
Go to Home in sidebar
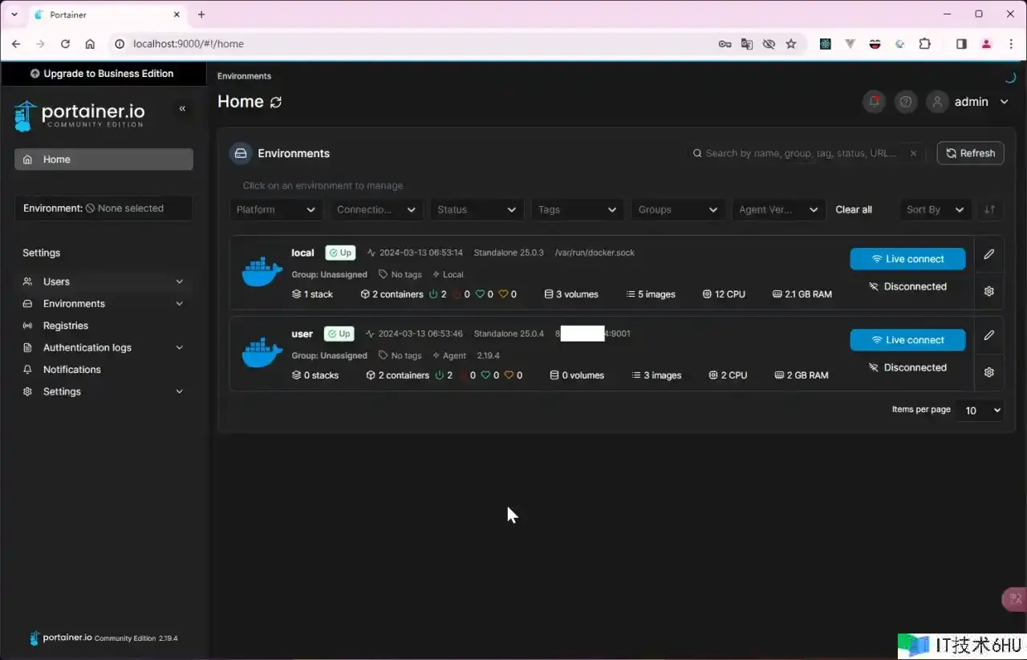pyautogui.click(x=104, y=160)
